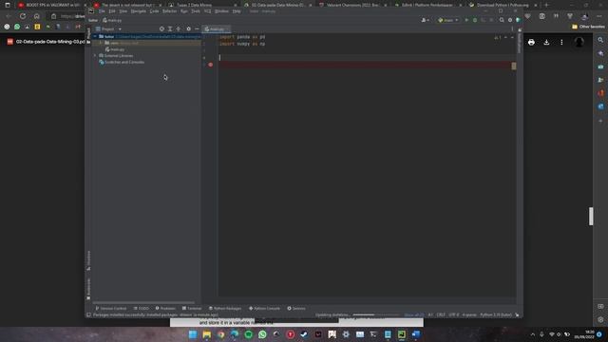Click the Select Opened File target icon
This screenshot has width=608, height=342.
161,29
